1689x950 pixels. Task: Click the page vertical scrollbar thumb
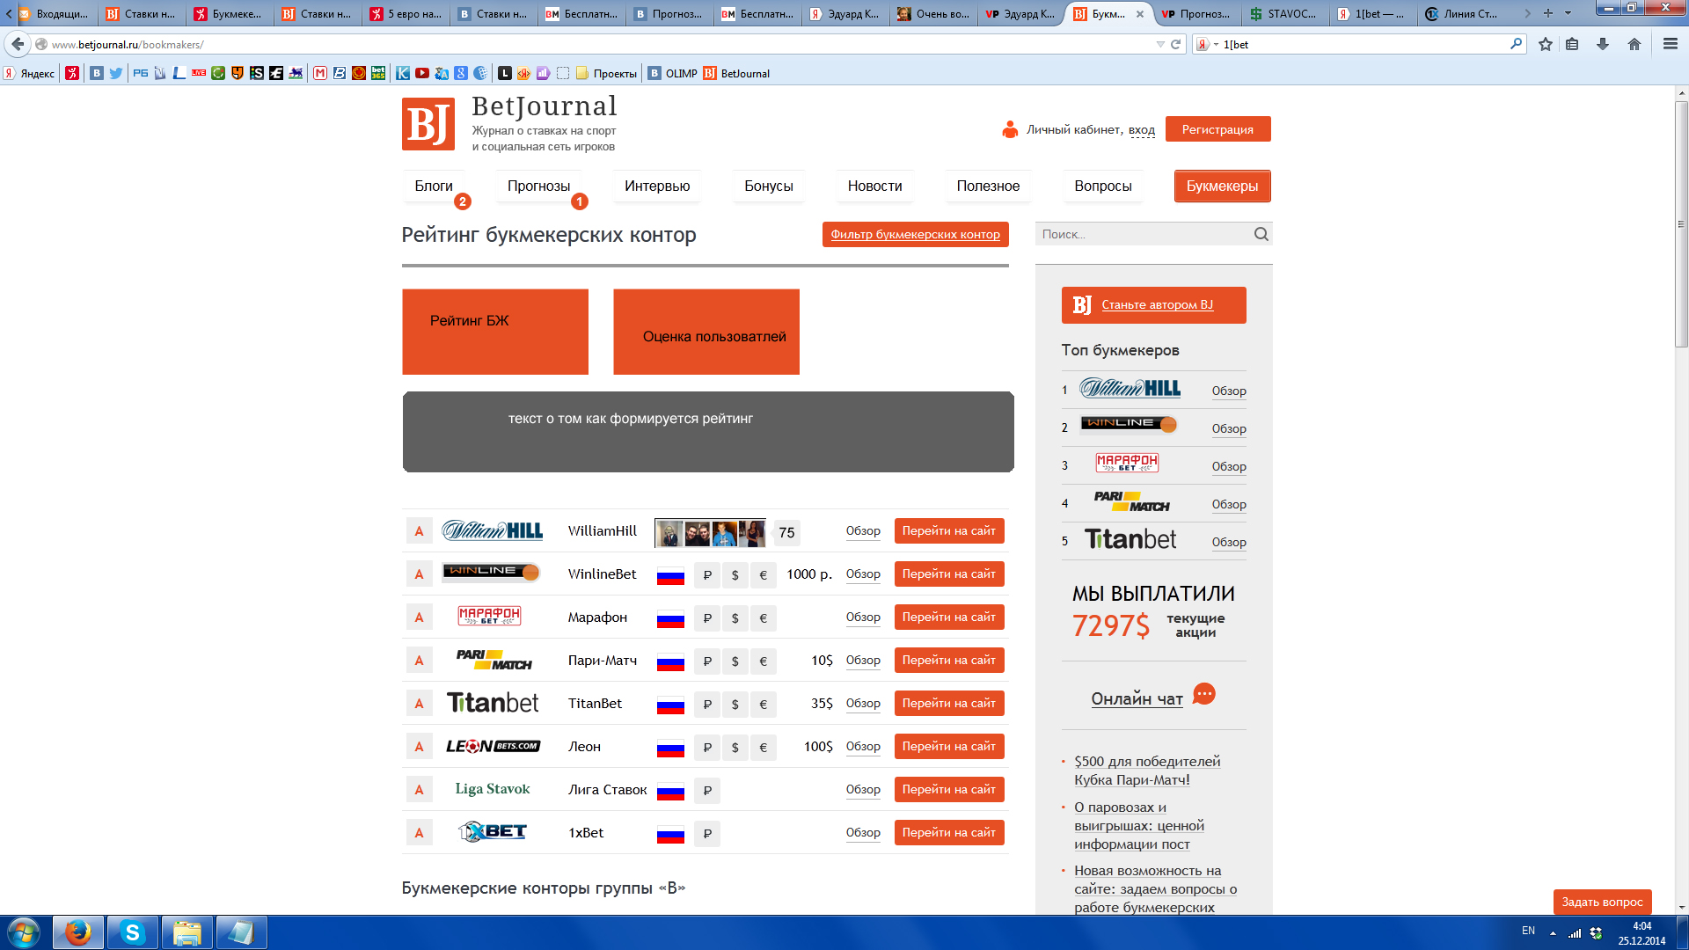pos(1681,224)
